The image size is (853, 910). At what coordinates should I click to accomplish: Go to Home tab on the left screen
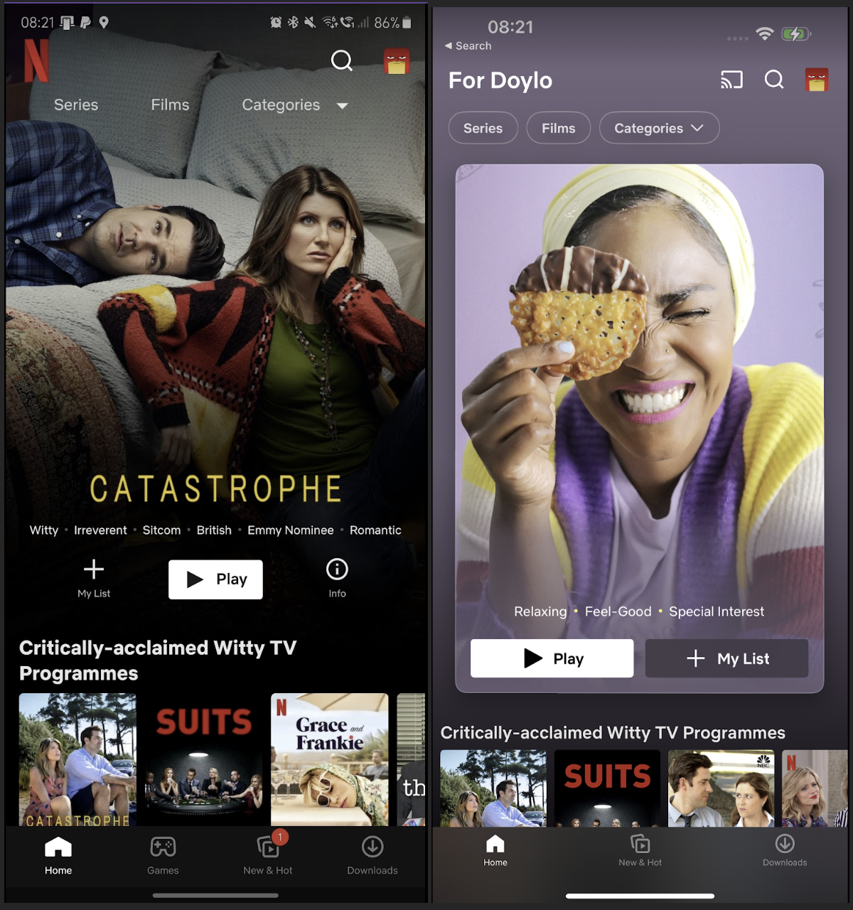(58, 856)
